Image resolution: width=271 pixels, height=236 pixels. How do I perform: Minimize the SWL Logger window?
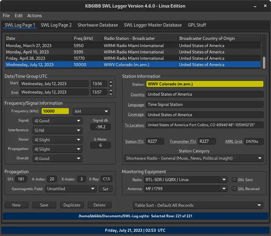click(255, 6)
